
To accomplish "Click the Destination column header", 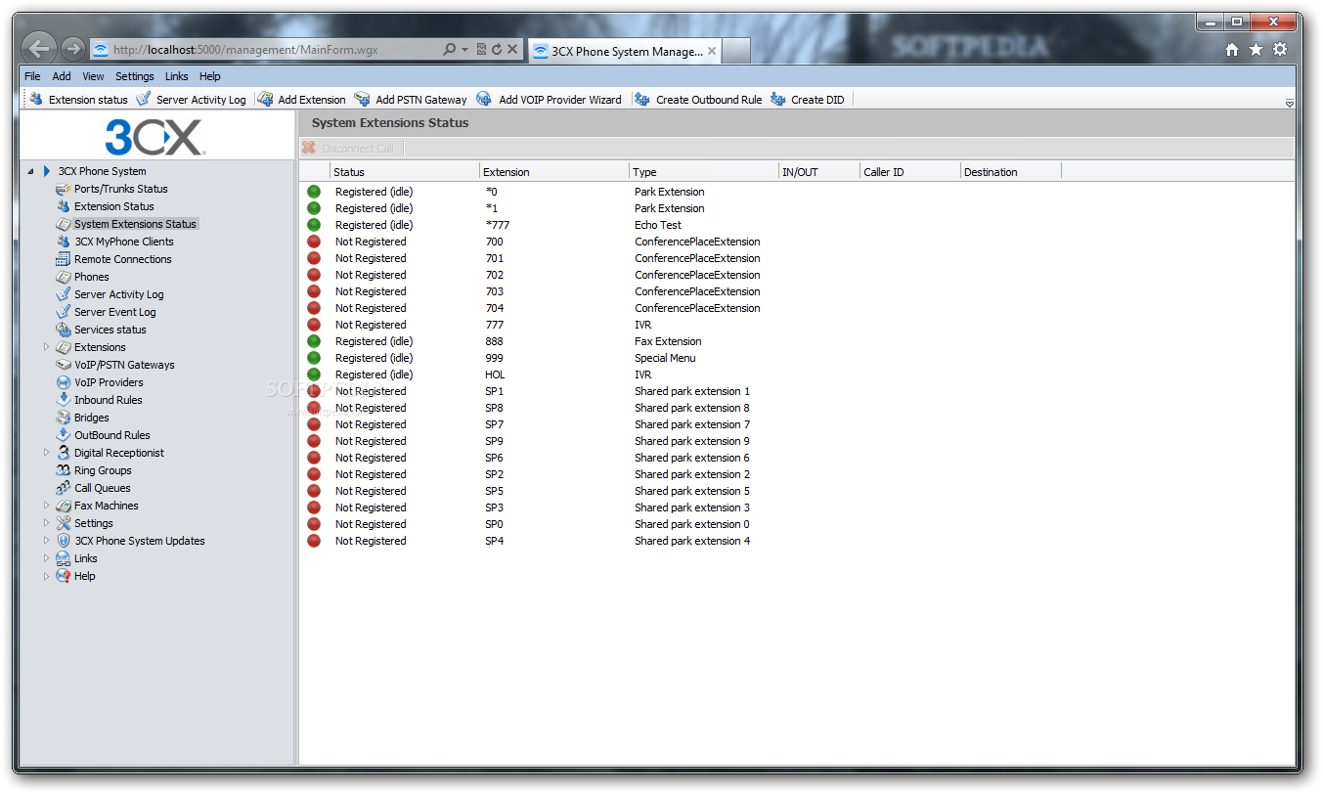I will [x=1010, y=172].
